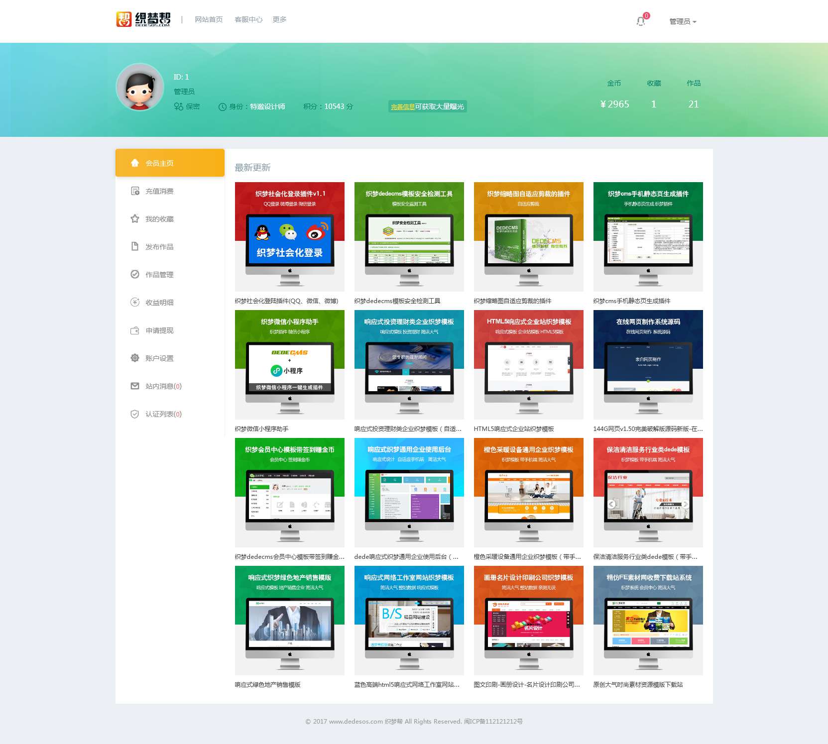Select 我的收藏 sidebar label

point(159,219)
